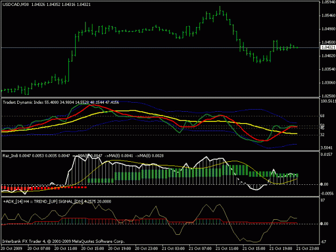
Task: Click the 21 Oct 15:00 time label
Action: [254, 248]
